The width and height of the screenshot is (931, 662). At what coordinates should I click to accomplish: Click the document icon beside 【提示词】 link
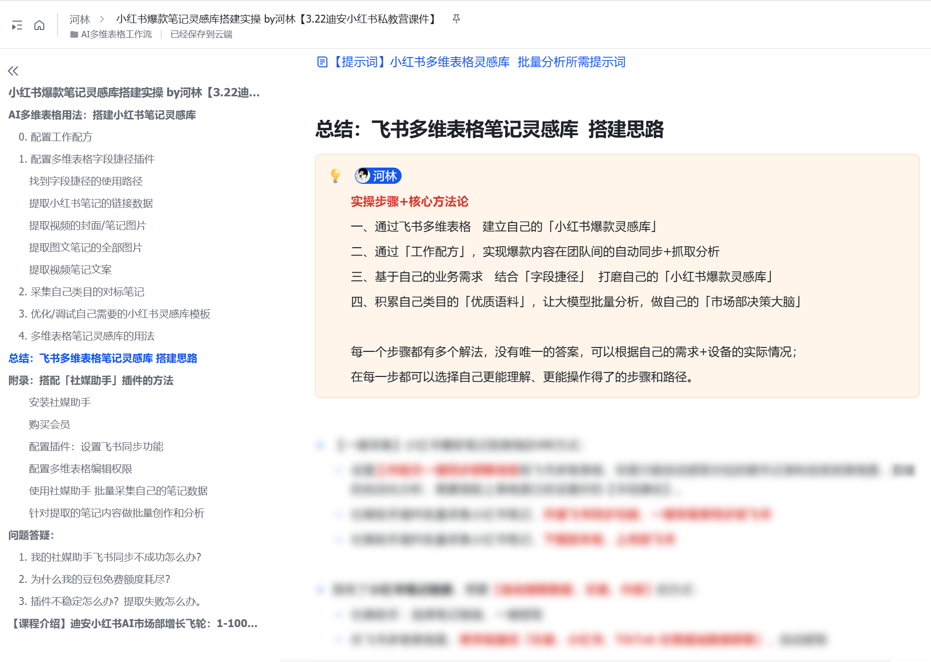322,62
